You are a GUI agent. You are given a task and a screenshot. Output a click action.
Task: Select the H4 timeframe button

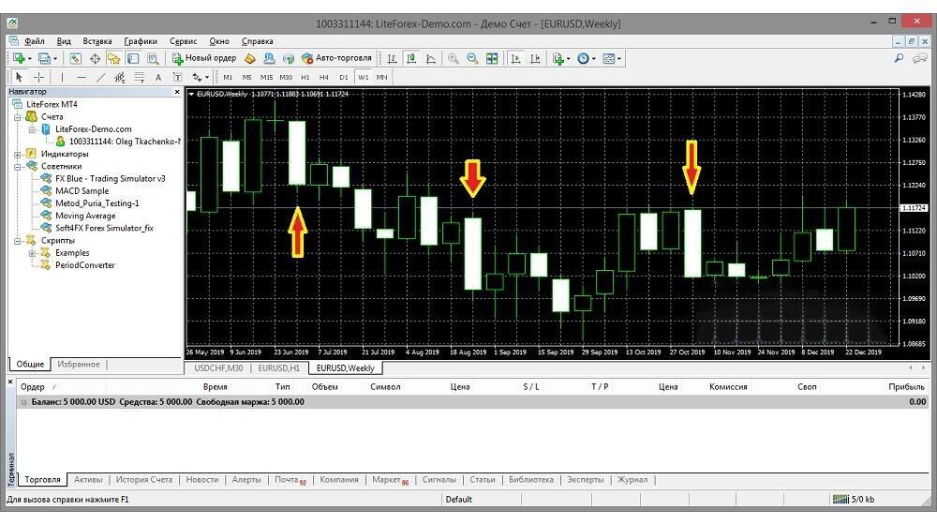coord(323,77)
